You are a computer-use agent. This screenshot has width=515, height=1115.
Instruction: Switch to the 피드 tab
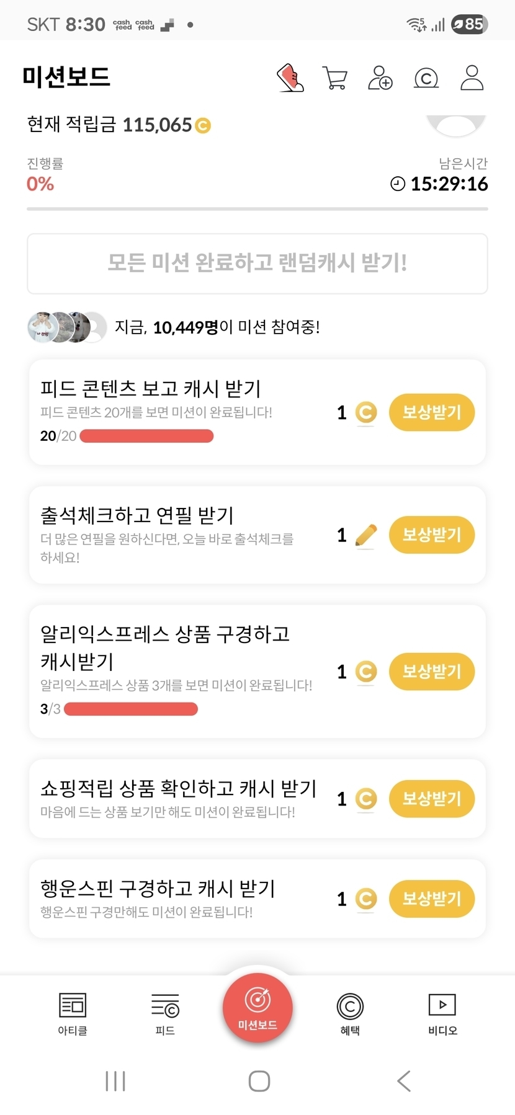point(165,1013)
